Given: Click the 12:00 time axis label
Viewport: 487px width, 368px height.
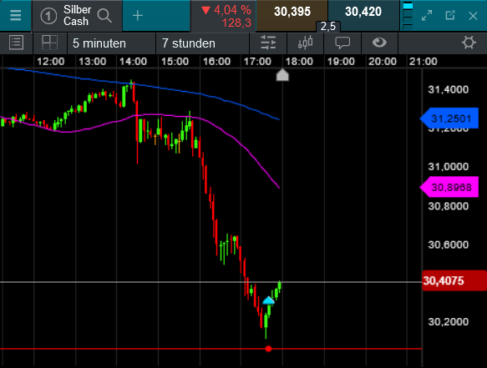Looking at the screenshot, I should tap(50, 61).
